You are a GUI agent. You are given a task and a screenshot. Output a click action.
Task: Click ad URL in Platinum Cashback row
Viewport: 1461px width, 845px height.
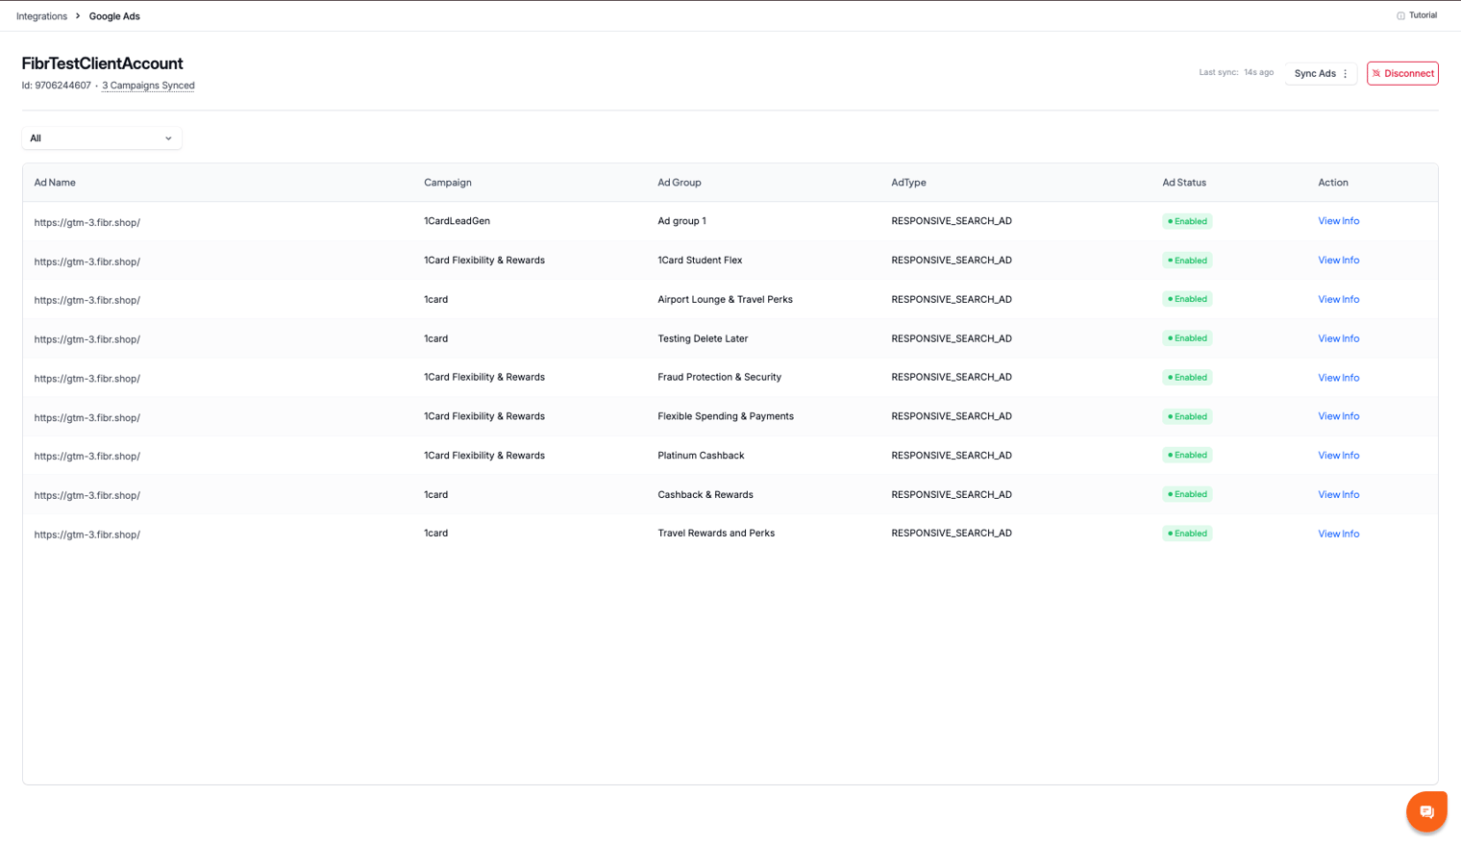coord(87,457)
